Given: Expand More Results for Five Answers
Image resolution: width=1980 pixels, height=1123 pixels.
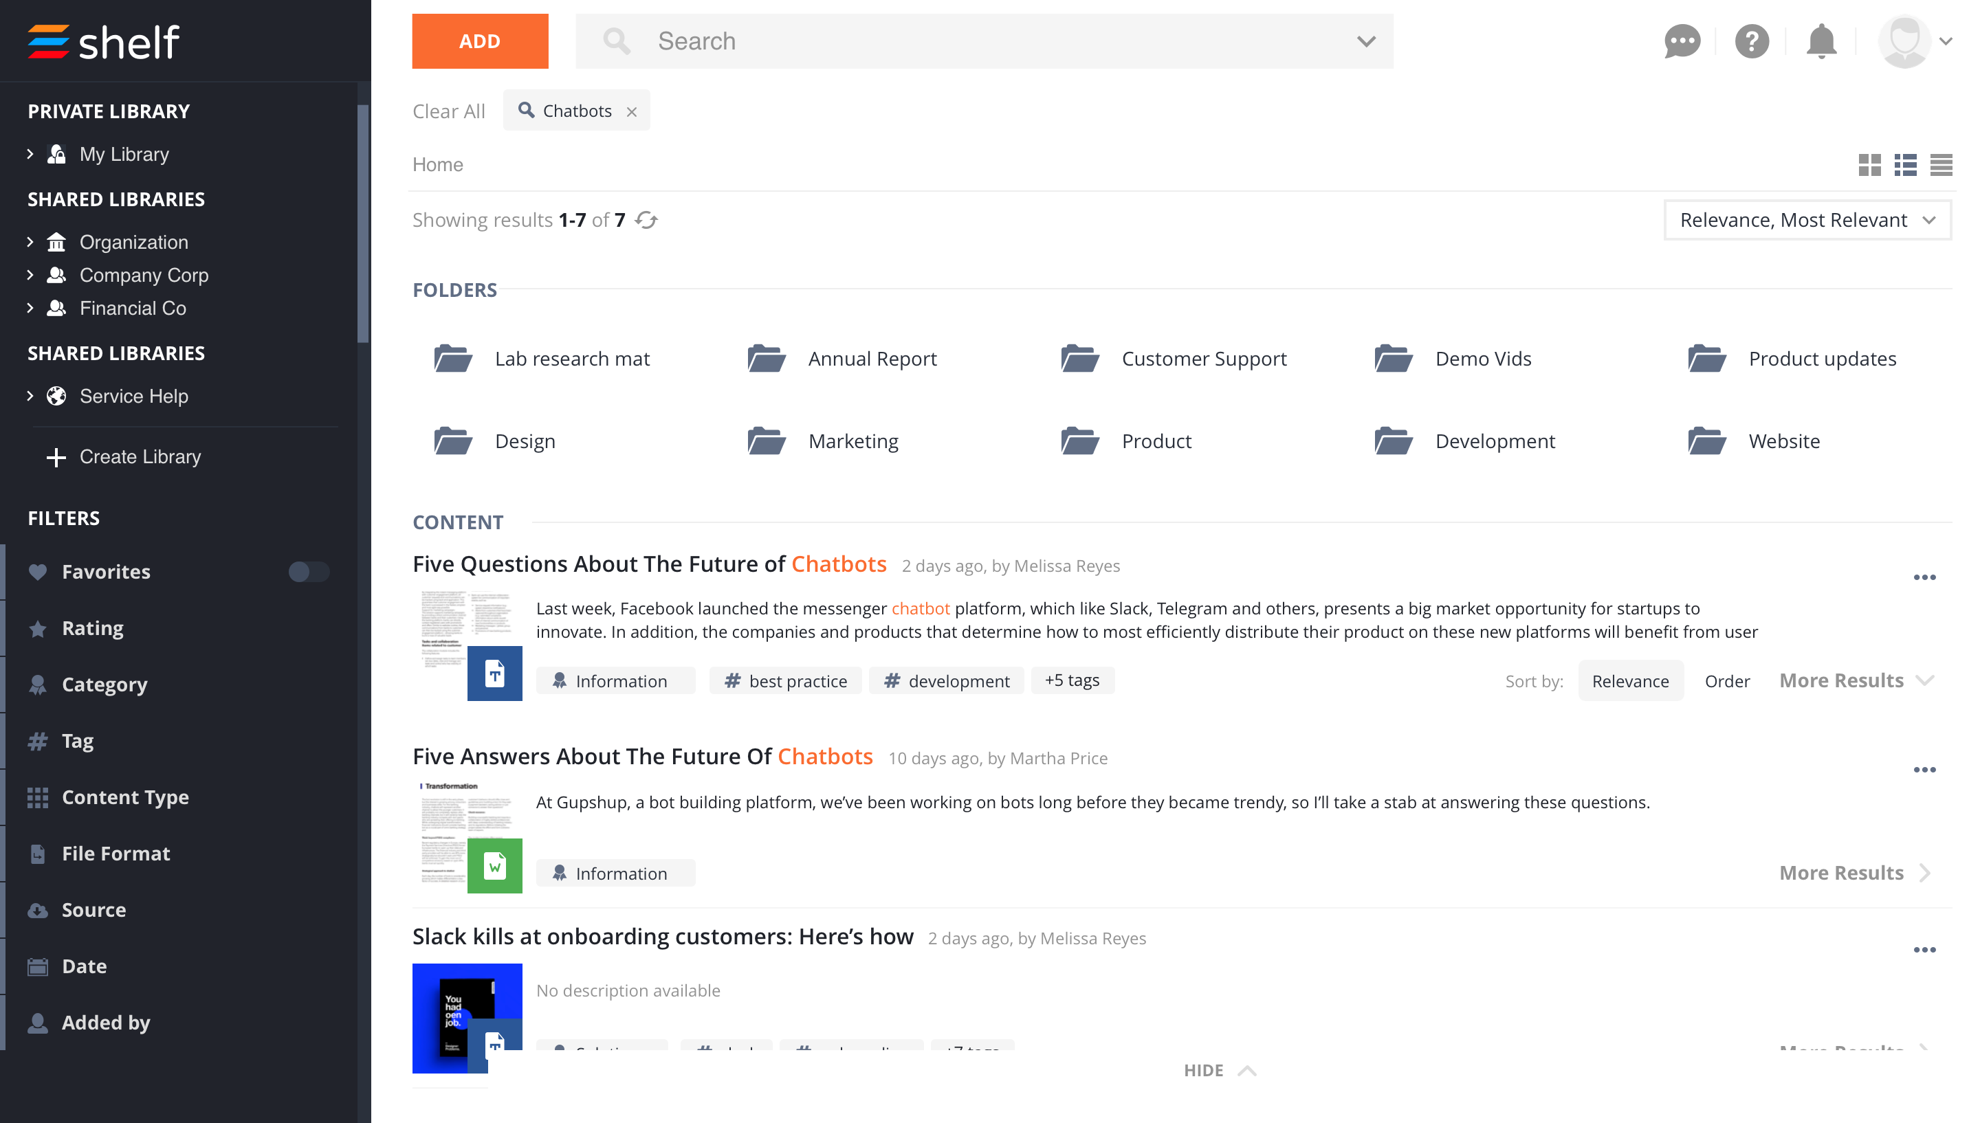Looking at the screenshot, I should click(1856, 873).
